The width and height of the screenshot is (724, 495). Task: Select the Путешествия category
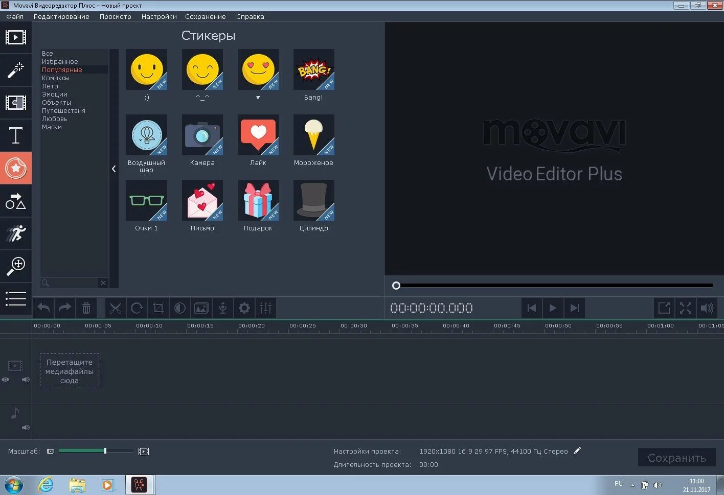point(63,110)
